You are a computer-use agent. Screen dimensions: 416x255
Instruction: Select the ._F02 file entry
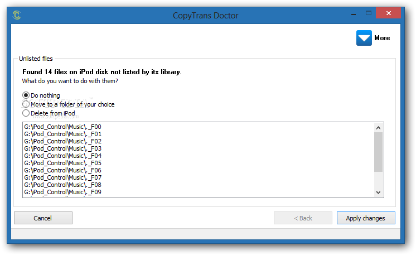pos(62,141)
